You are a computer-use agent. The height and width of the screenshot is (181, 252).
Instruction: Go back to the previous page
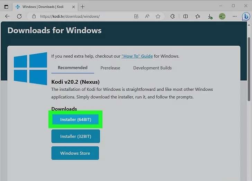(7, 16)
